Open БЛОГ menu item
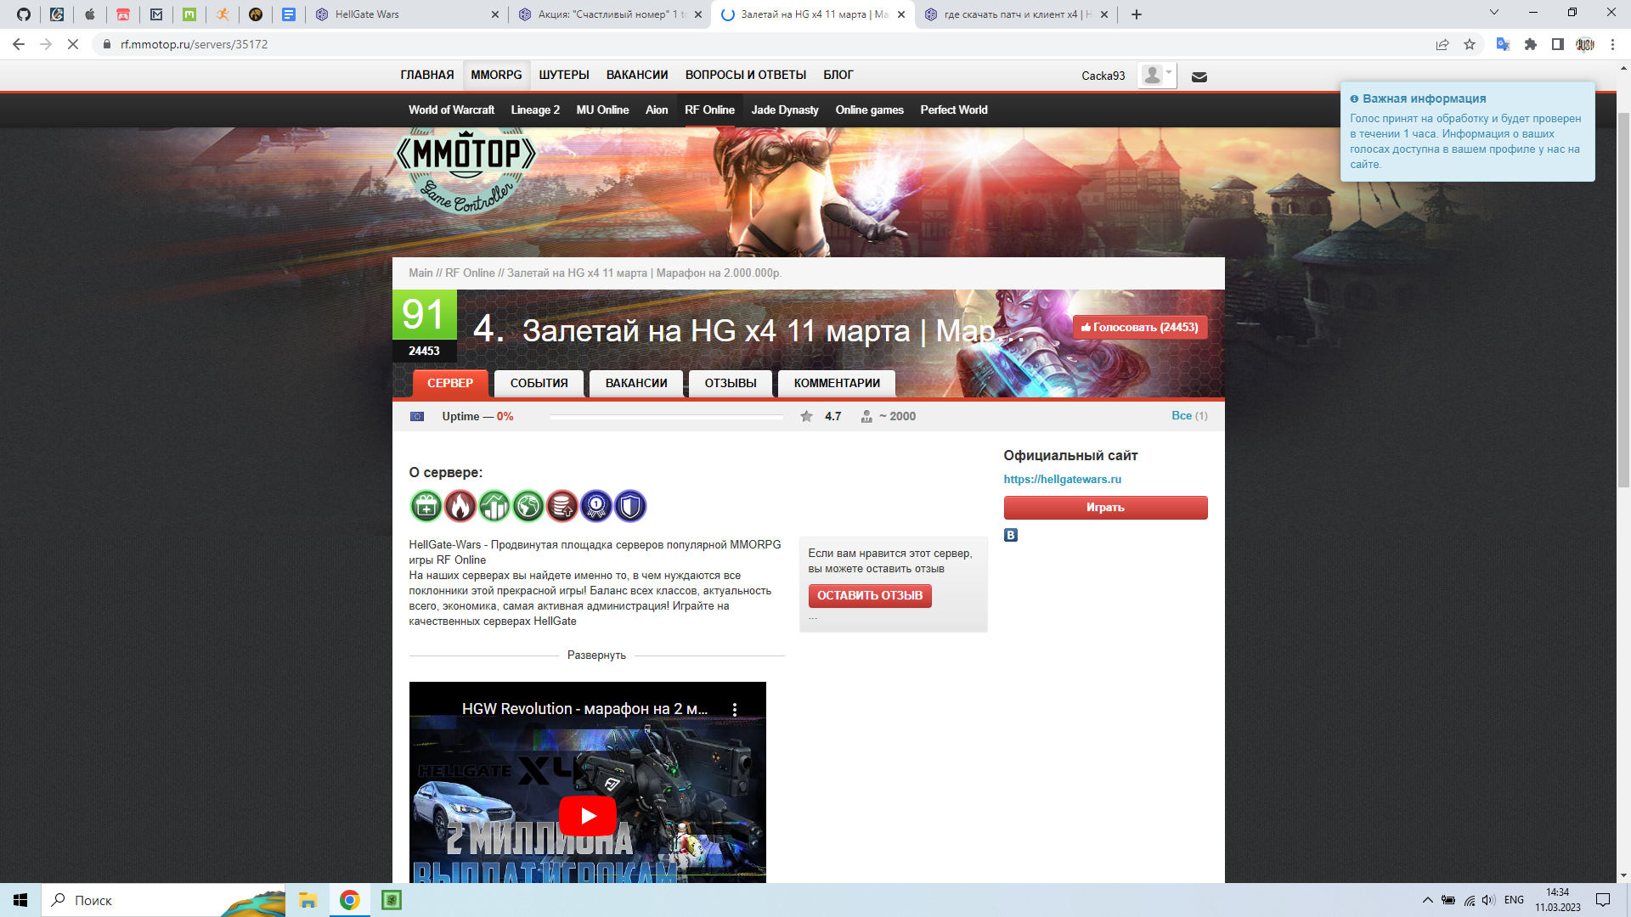This screenshot has height=917, width=1631. [838, 75]
